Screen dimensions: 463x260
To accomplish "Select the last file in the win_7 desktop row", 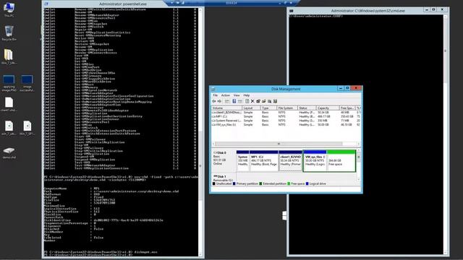I will 27,128.
